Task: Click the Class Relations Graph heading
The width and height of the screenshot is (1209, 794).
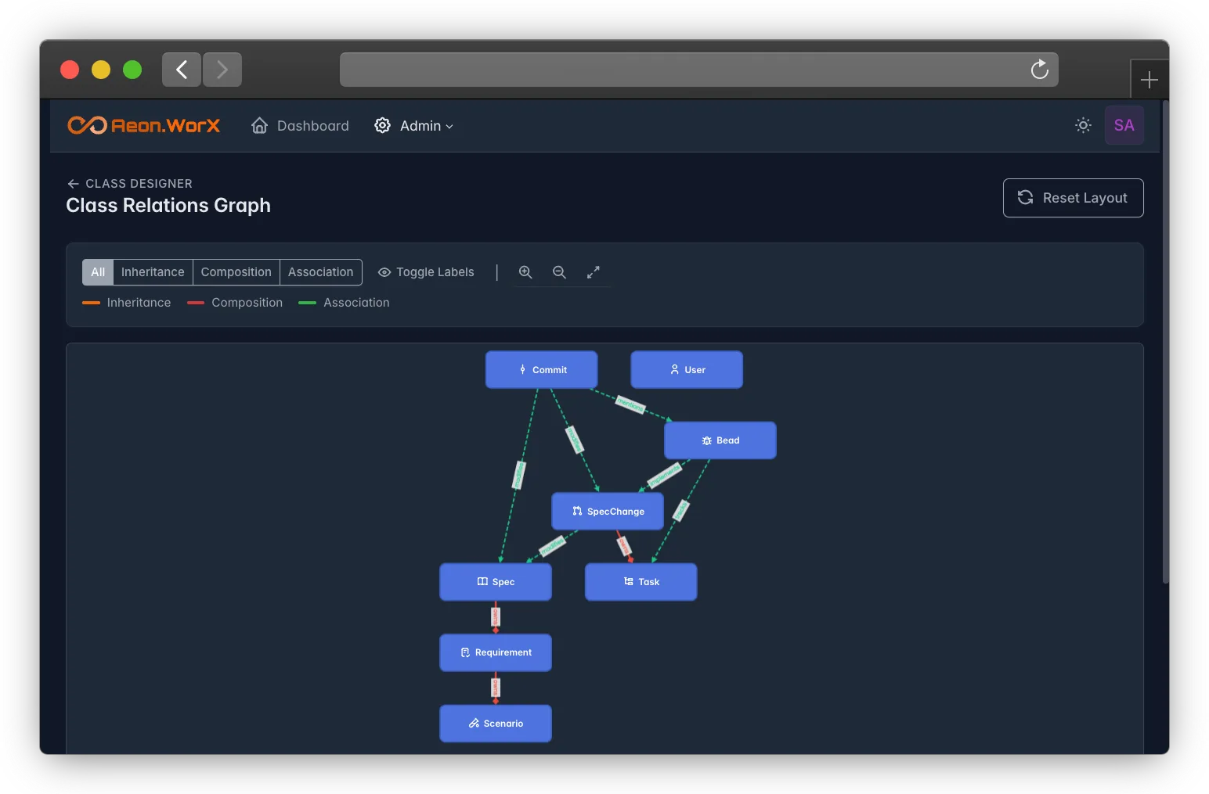Action: click(x=168, y=206)
